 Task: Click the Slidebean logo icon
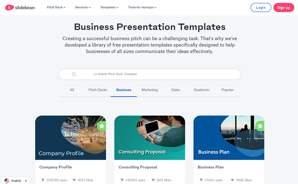coord(9,7)
